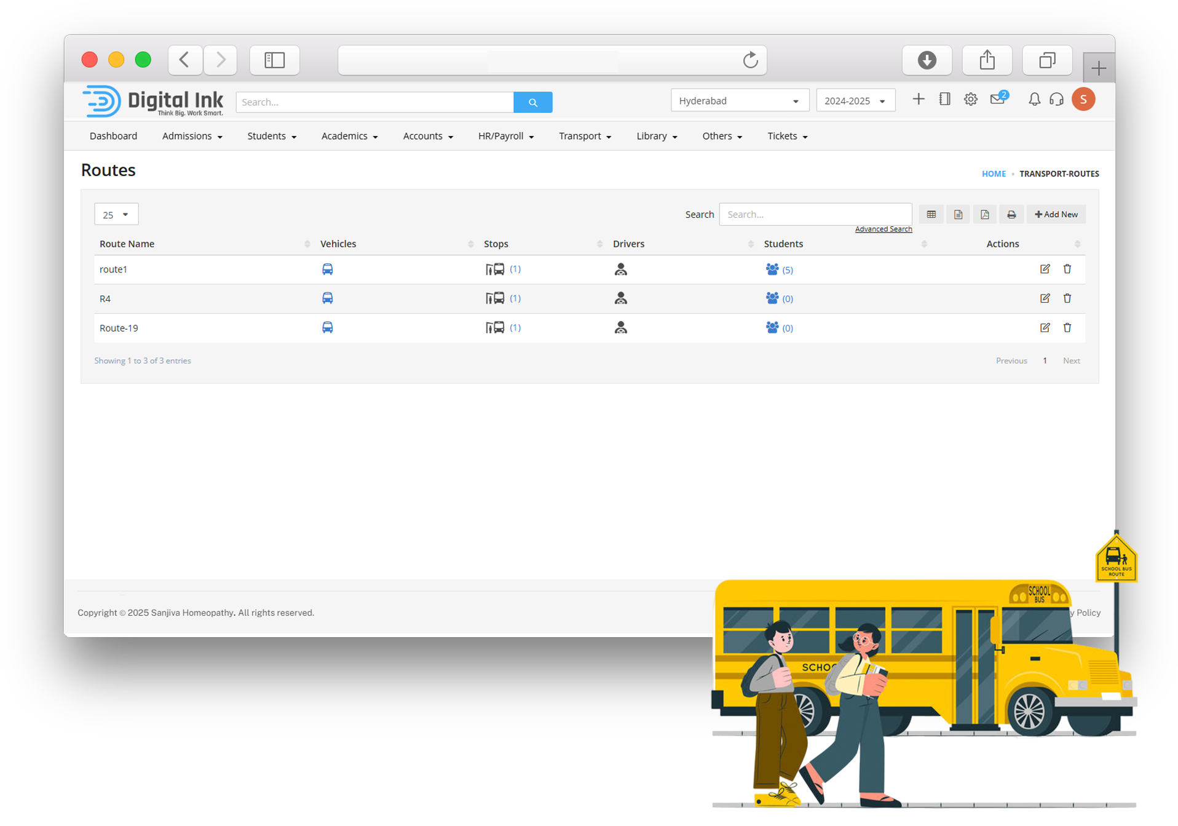The image size is (1178, 826).
Task: Delete the Route-19 entry
Action: (1067, 328)
